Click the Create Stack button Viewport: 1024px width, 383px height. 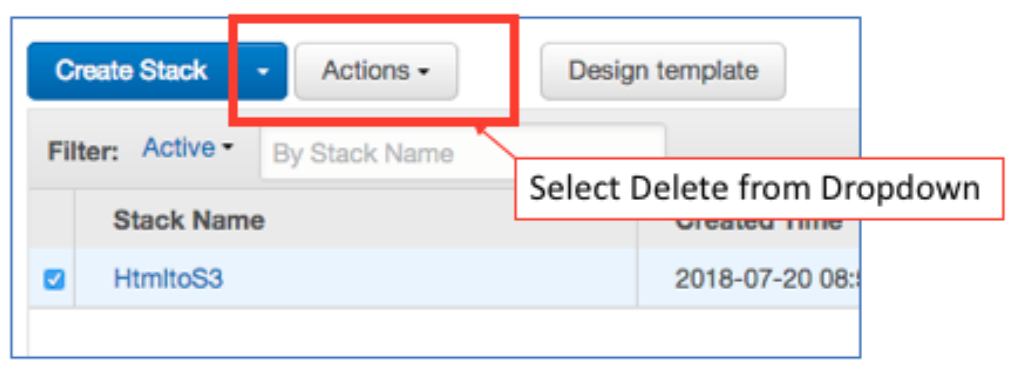point(131,71)
